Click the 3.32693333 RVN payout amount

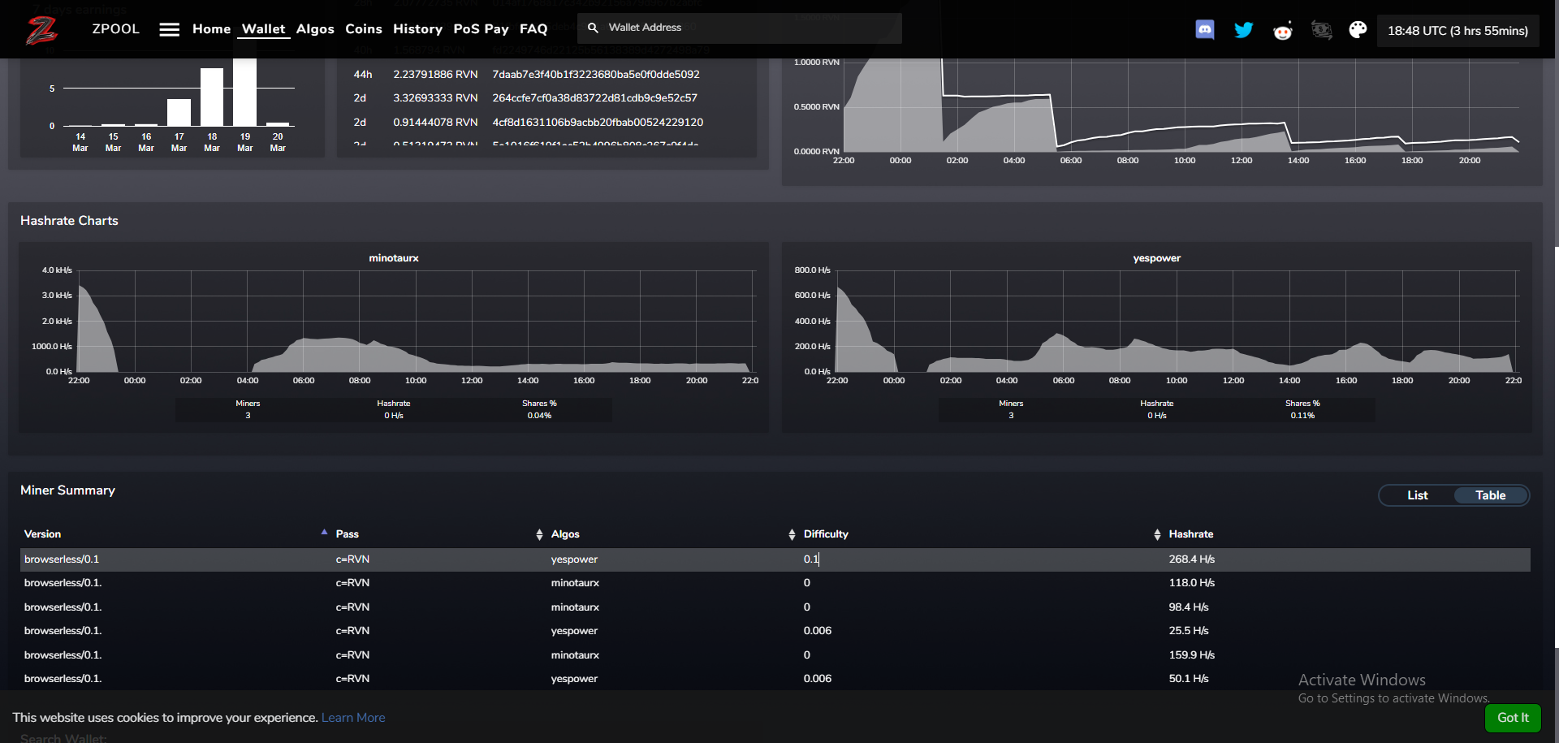coord(435,98)
